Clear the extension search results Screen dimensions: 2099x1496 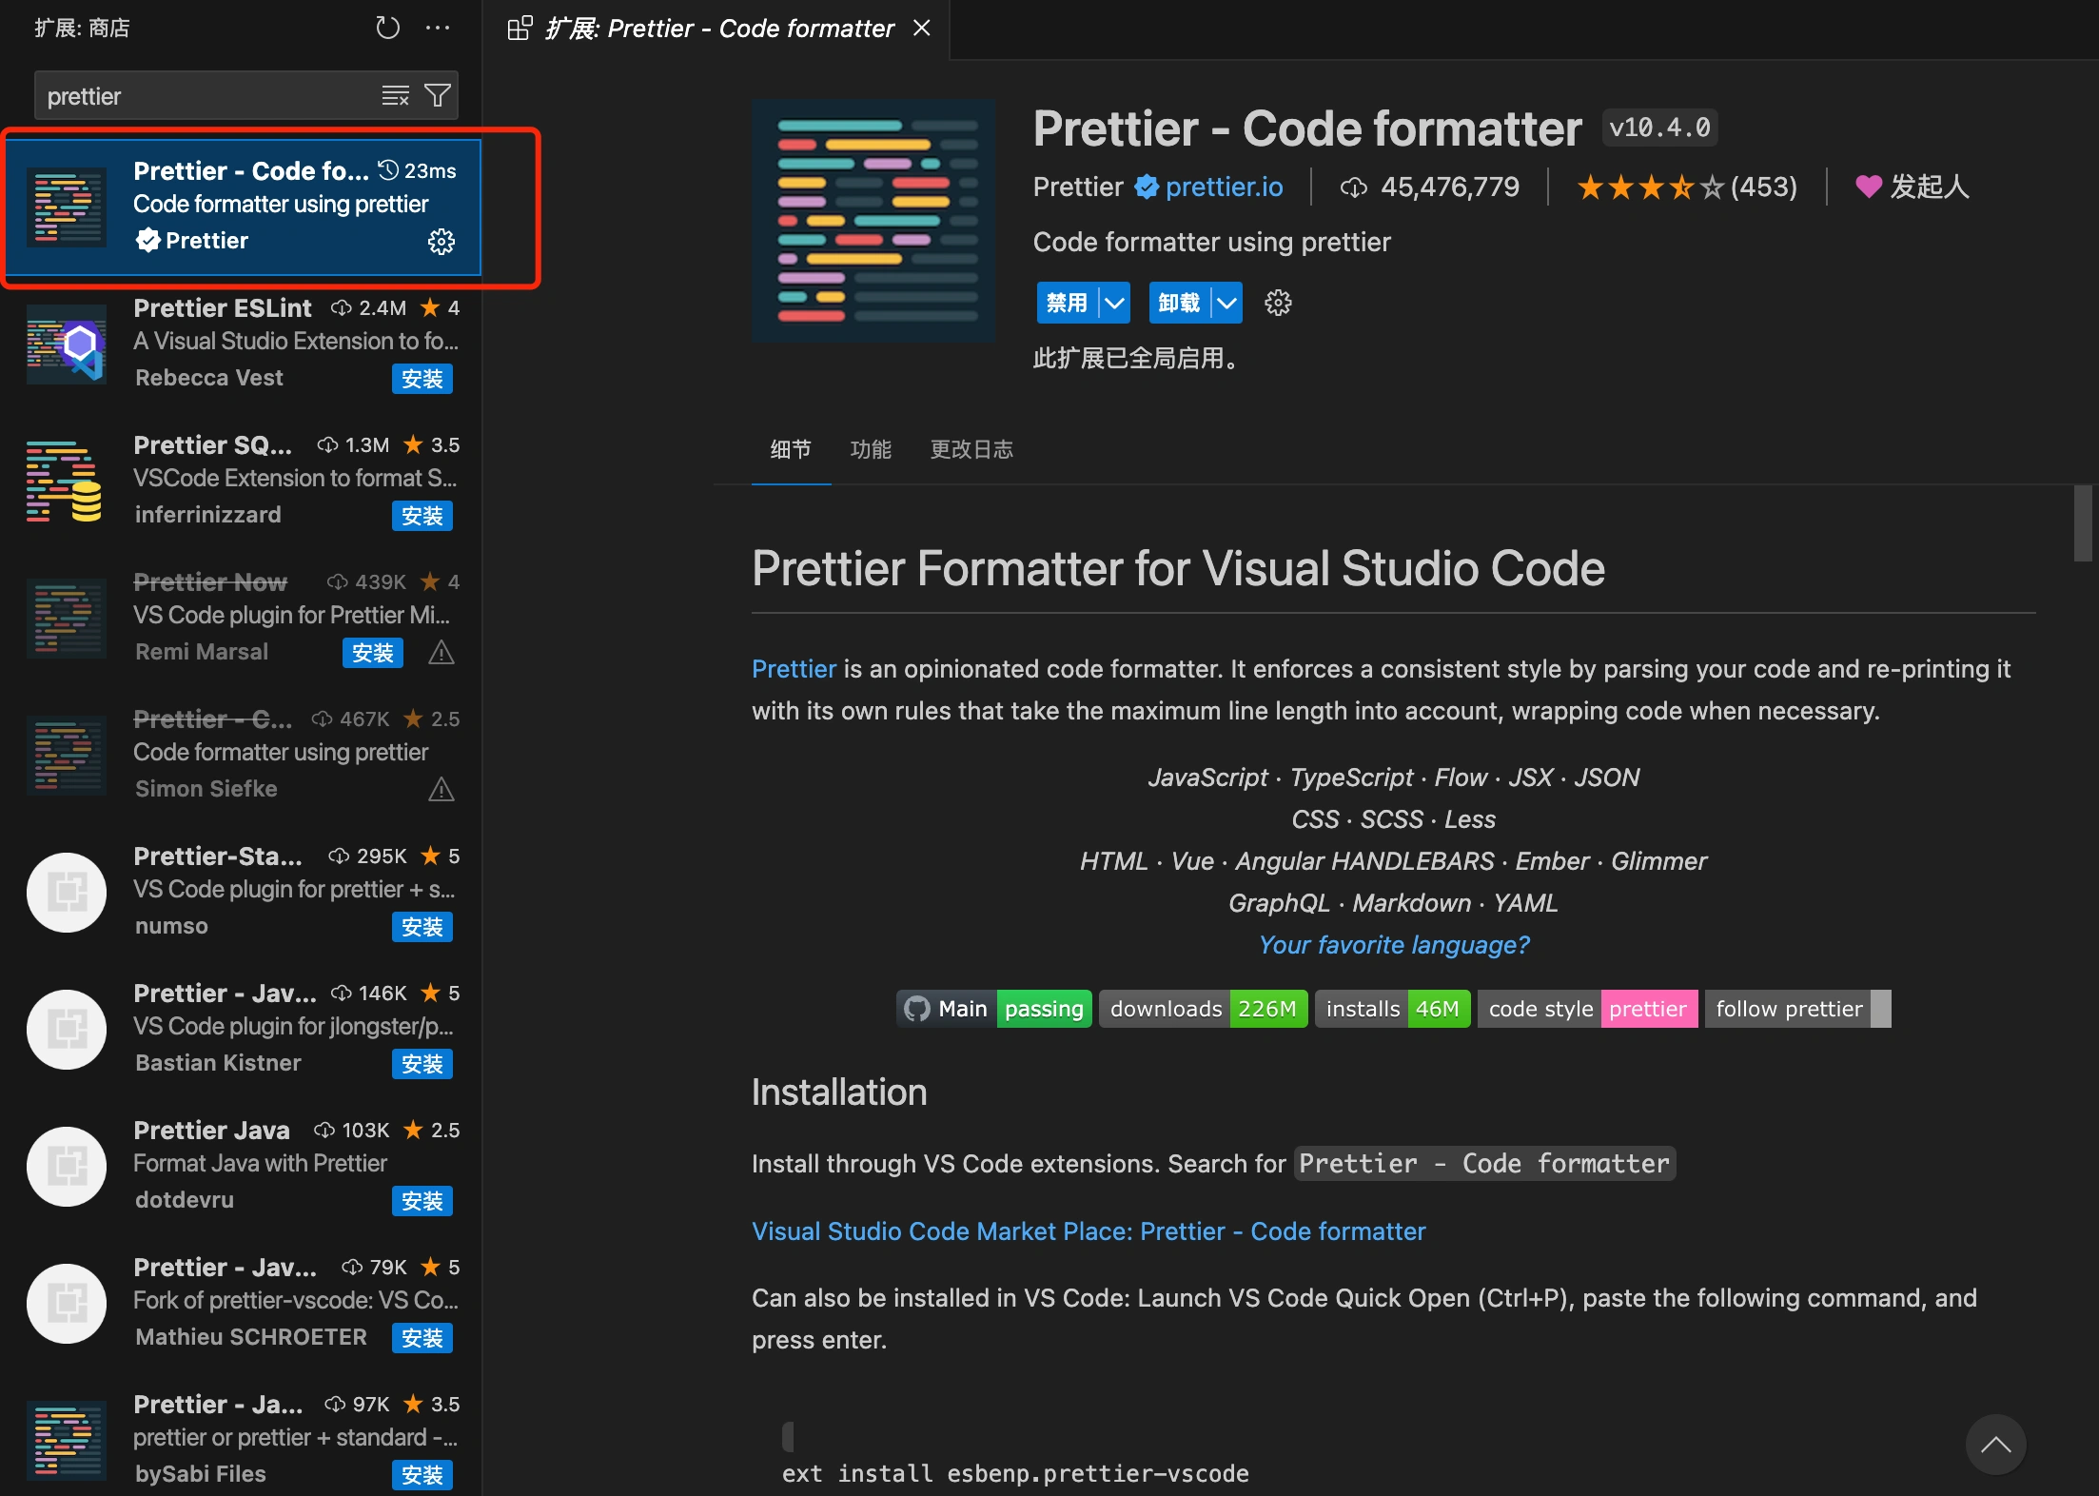tap(395, 96)
